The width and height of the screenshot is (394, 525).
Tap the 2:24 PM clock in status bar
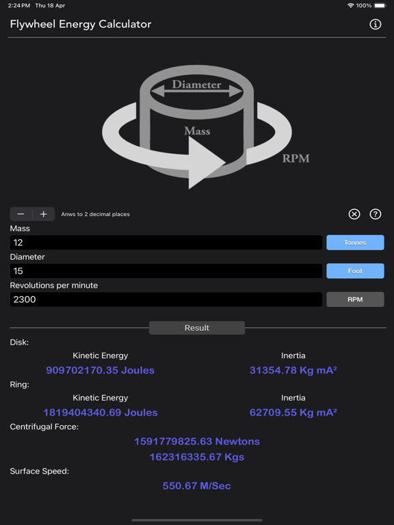pos(18,5)
